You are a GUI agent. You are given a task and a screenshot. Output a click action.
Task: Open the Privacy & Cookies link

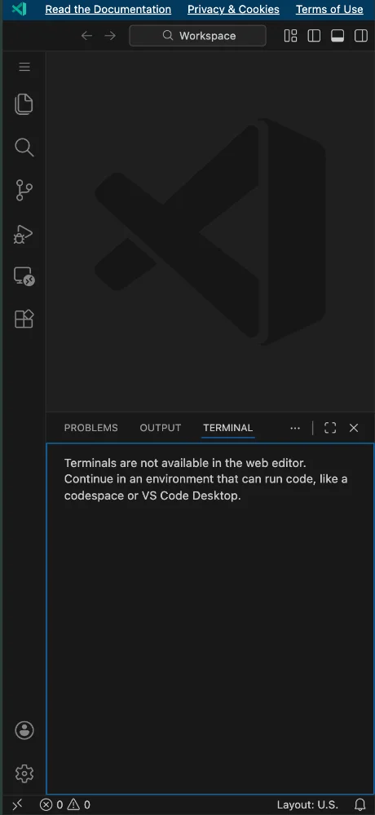pos(233,9)
